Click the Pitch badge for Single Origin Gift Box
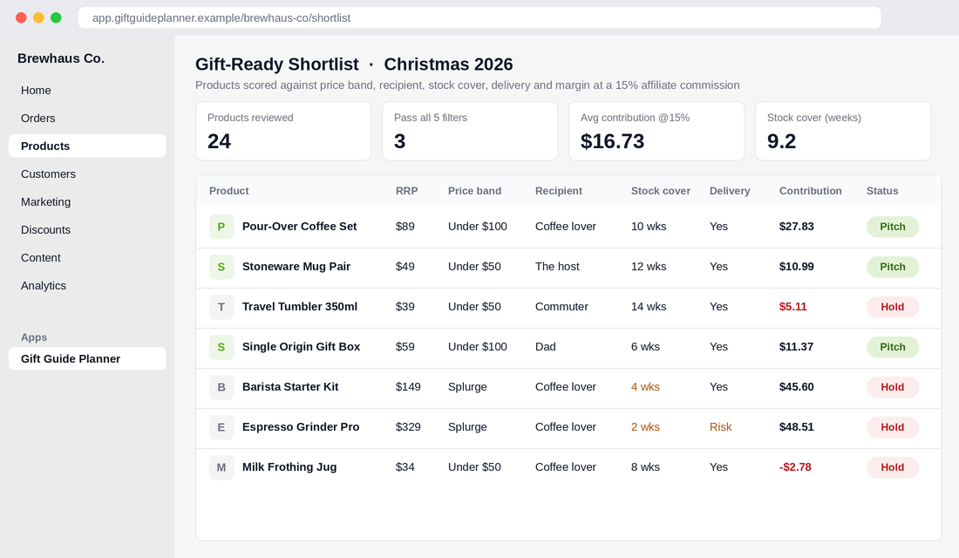Viewport: 959px width, 558px height. (x=893, y=347)
